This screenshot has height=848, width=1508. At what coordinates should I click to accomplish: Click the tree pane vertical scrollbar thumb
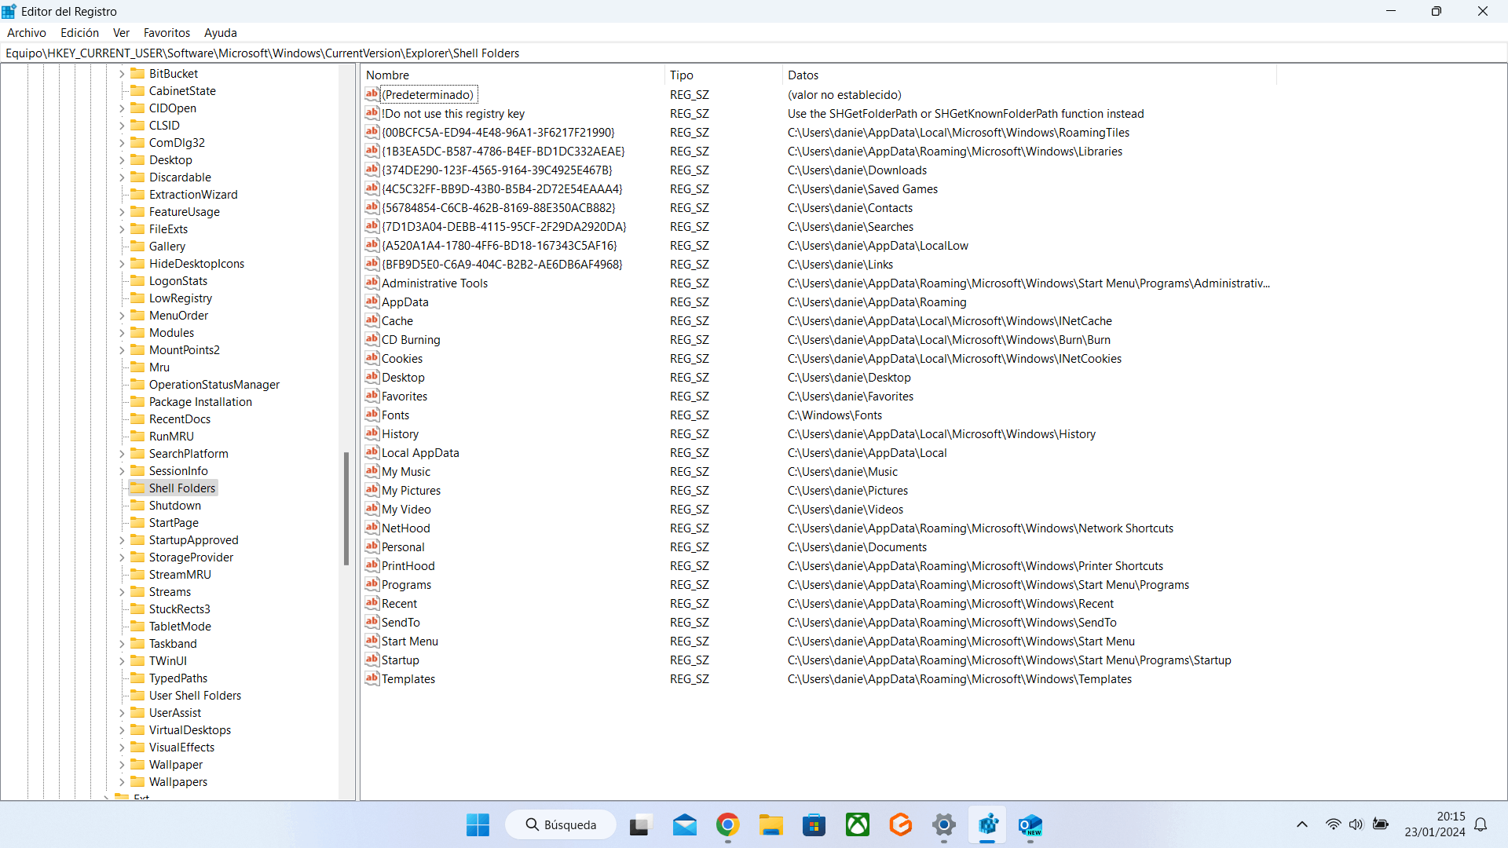346,508
